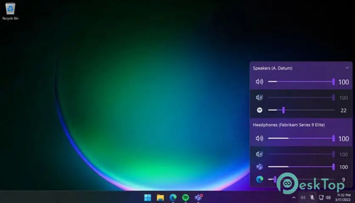Screen dimensions: 355x203
Task: Open Microsoft Teams from the taskbar
Action: [x=198, y=197]
